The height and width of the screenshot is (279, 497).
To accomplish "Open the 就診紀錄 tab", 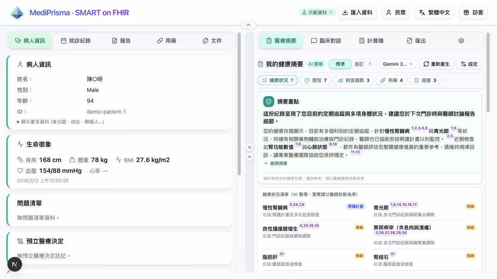I will tap(76, 41).
